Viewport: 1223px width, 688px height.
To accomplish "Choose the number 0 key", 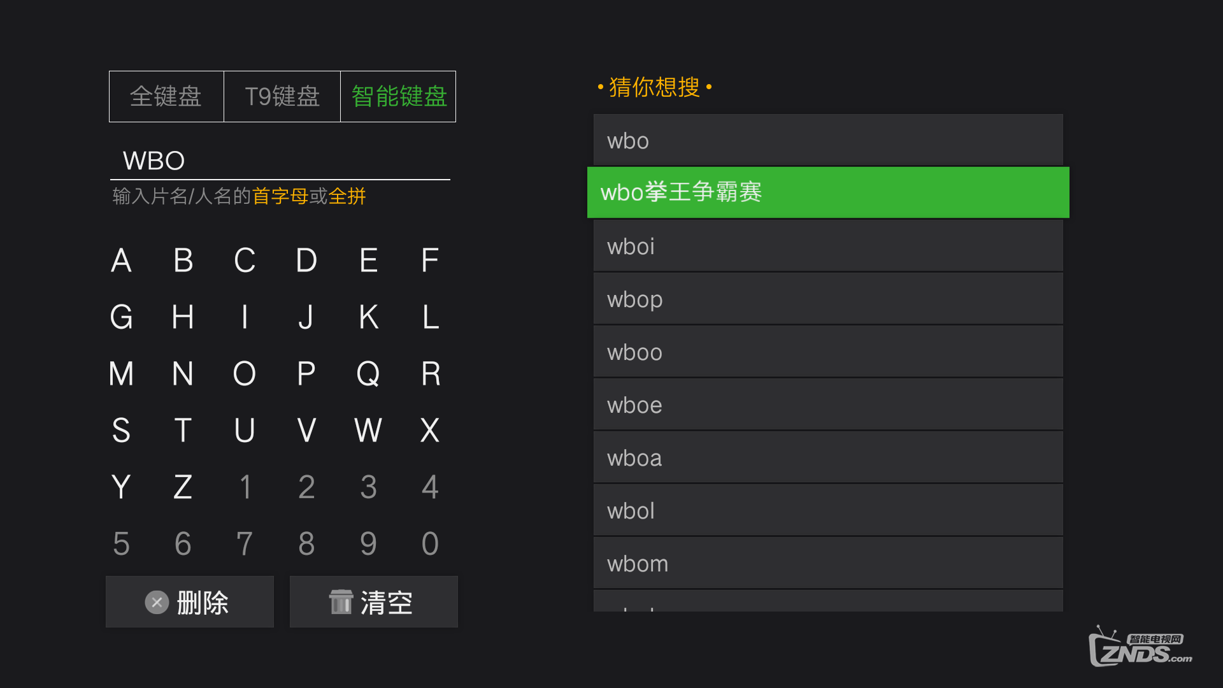I will click(x=430, y=544).
